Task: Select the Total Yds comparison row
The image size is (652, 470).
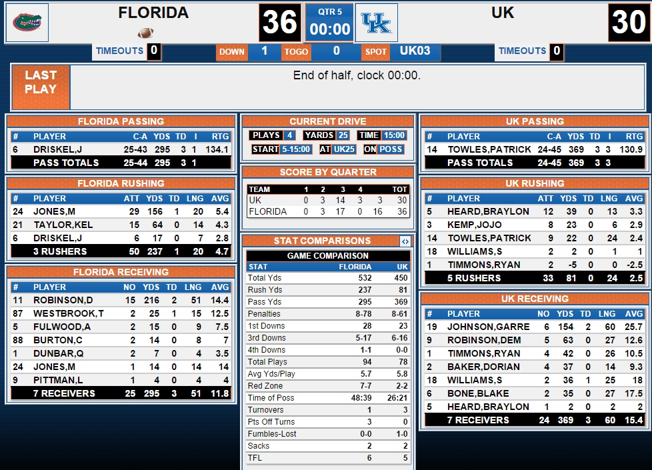Action: pyautogui.click(x=328, y=278)
